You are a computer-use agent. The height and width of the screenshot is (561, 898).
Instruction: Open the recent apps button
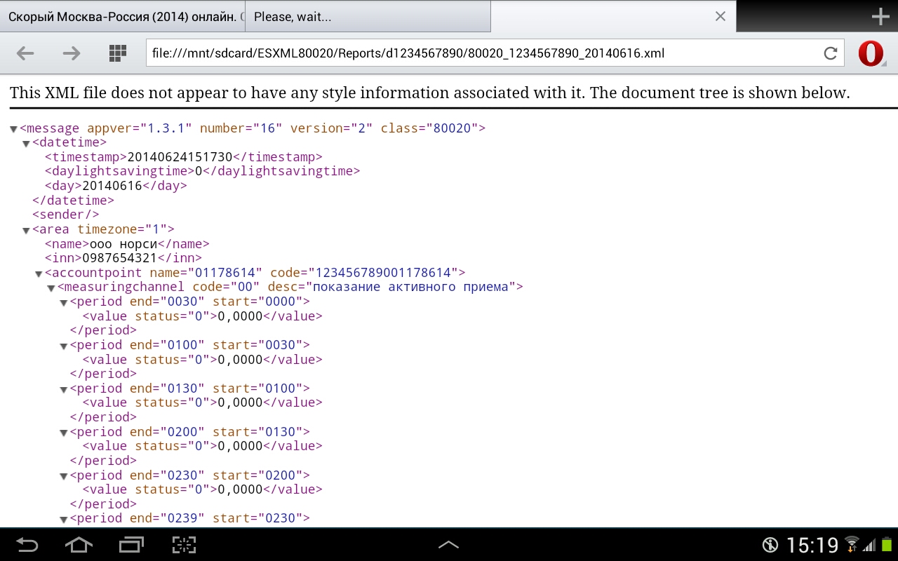point(130,544)
